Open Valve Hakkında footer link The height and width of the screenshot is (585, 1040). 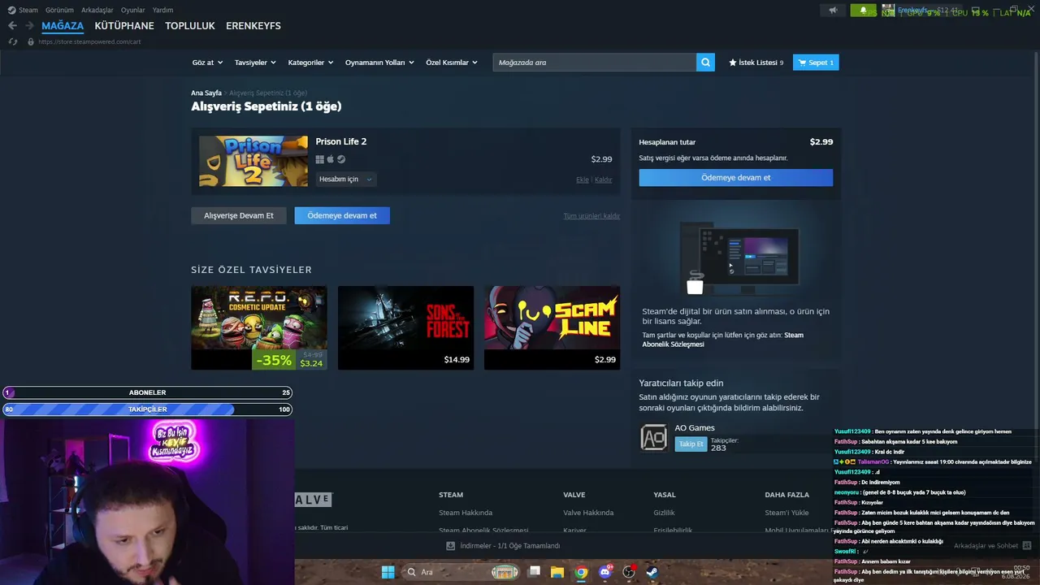pyautogui.click(x=588, y=513)
